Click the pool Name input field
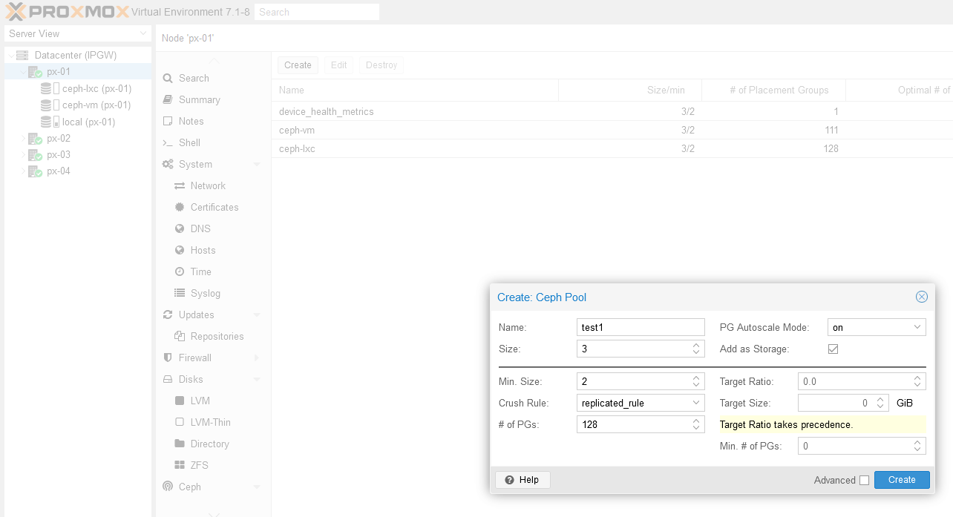 click(640, 327)
